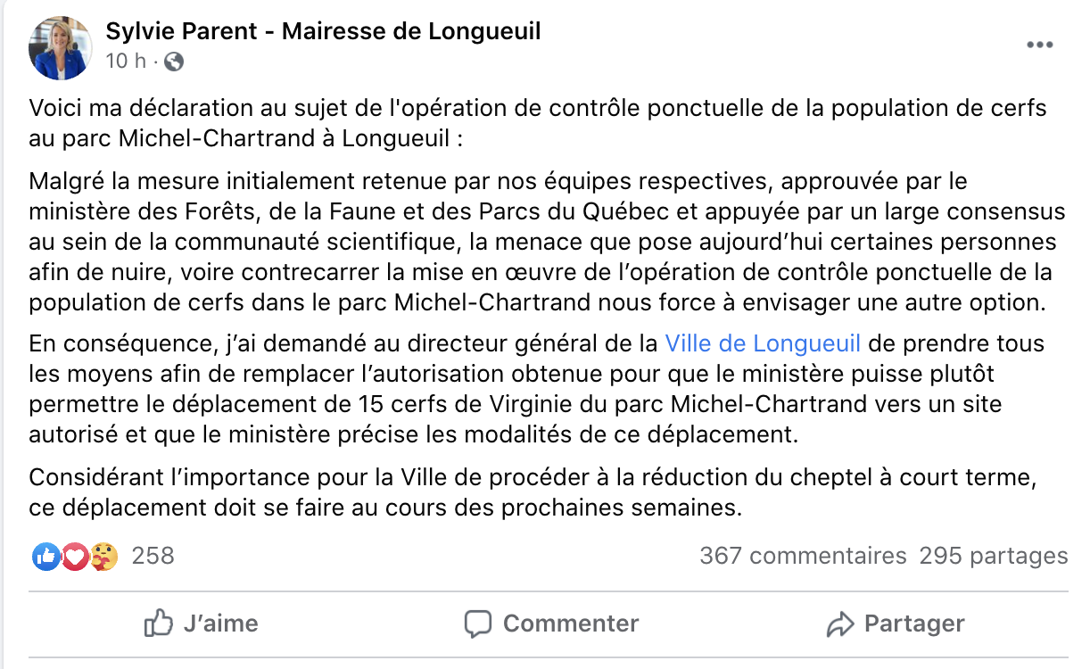
Task: Click the care hug emoji reaction icon
Action: pos(103,557)
